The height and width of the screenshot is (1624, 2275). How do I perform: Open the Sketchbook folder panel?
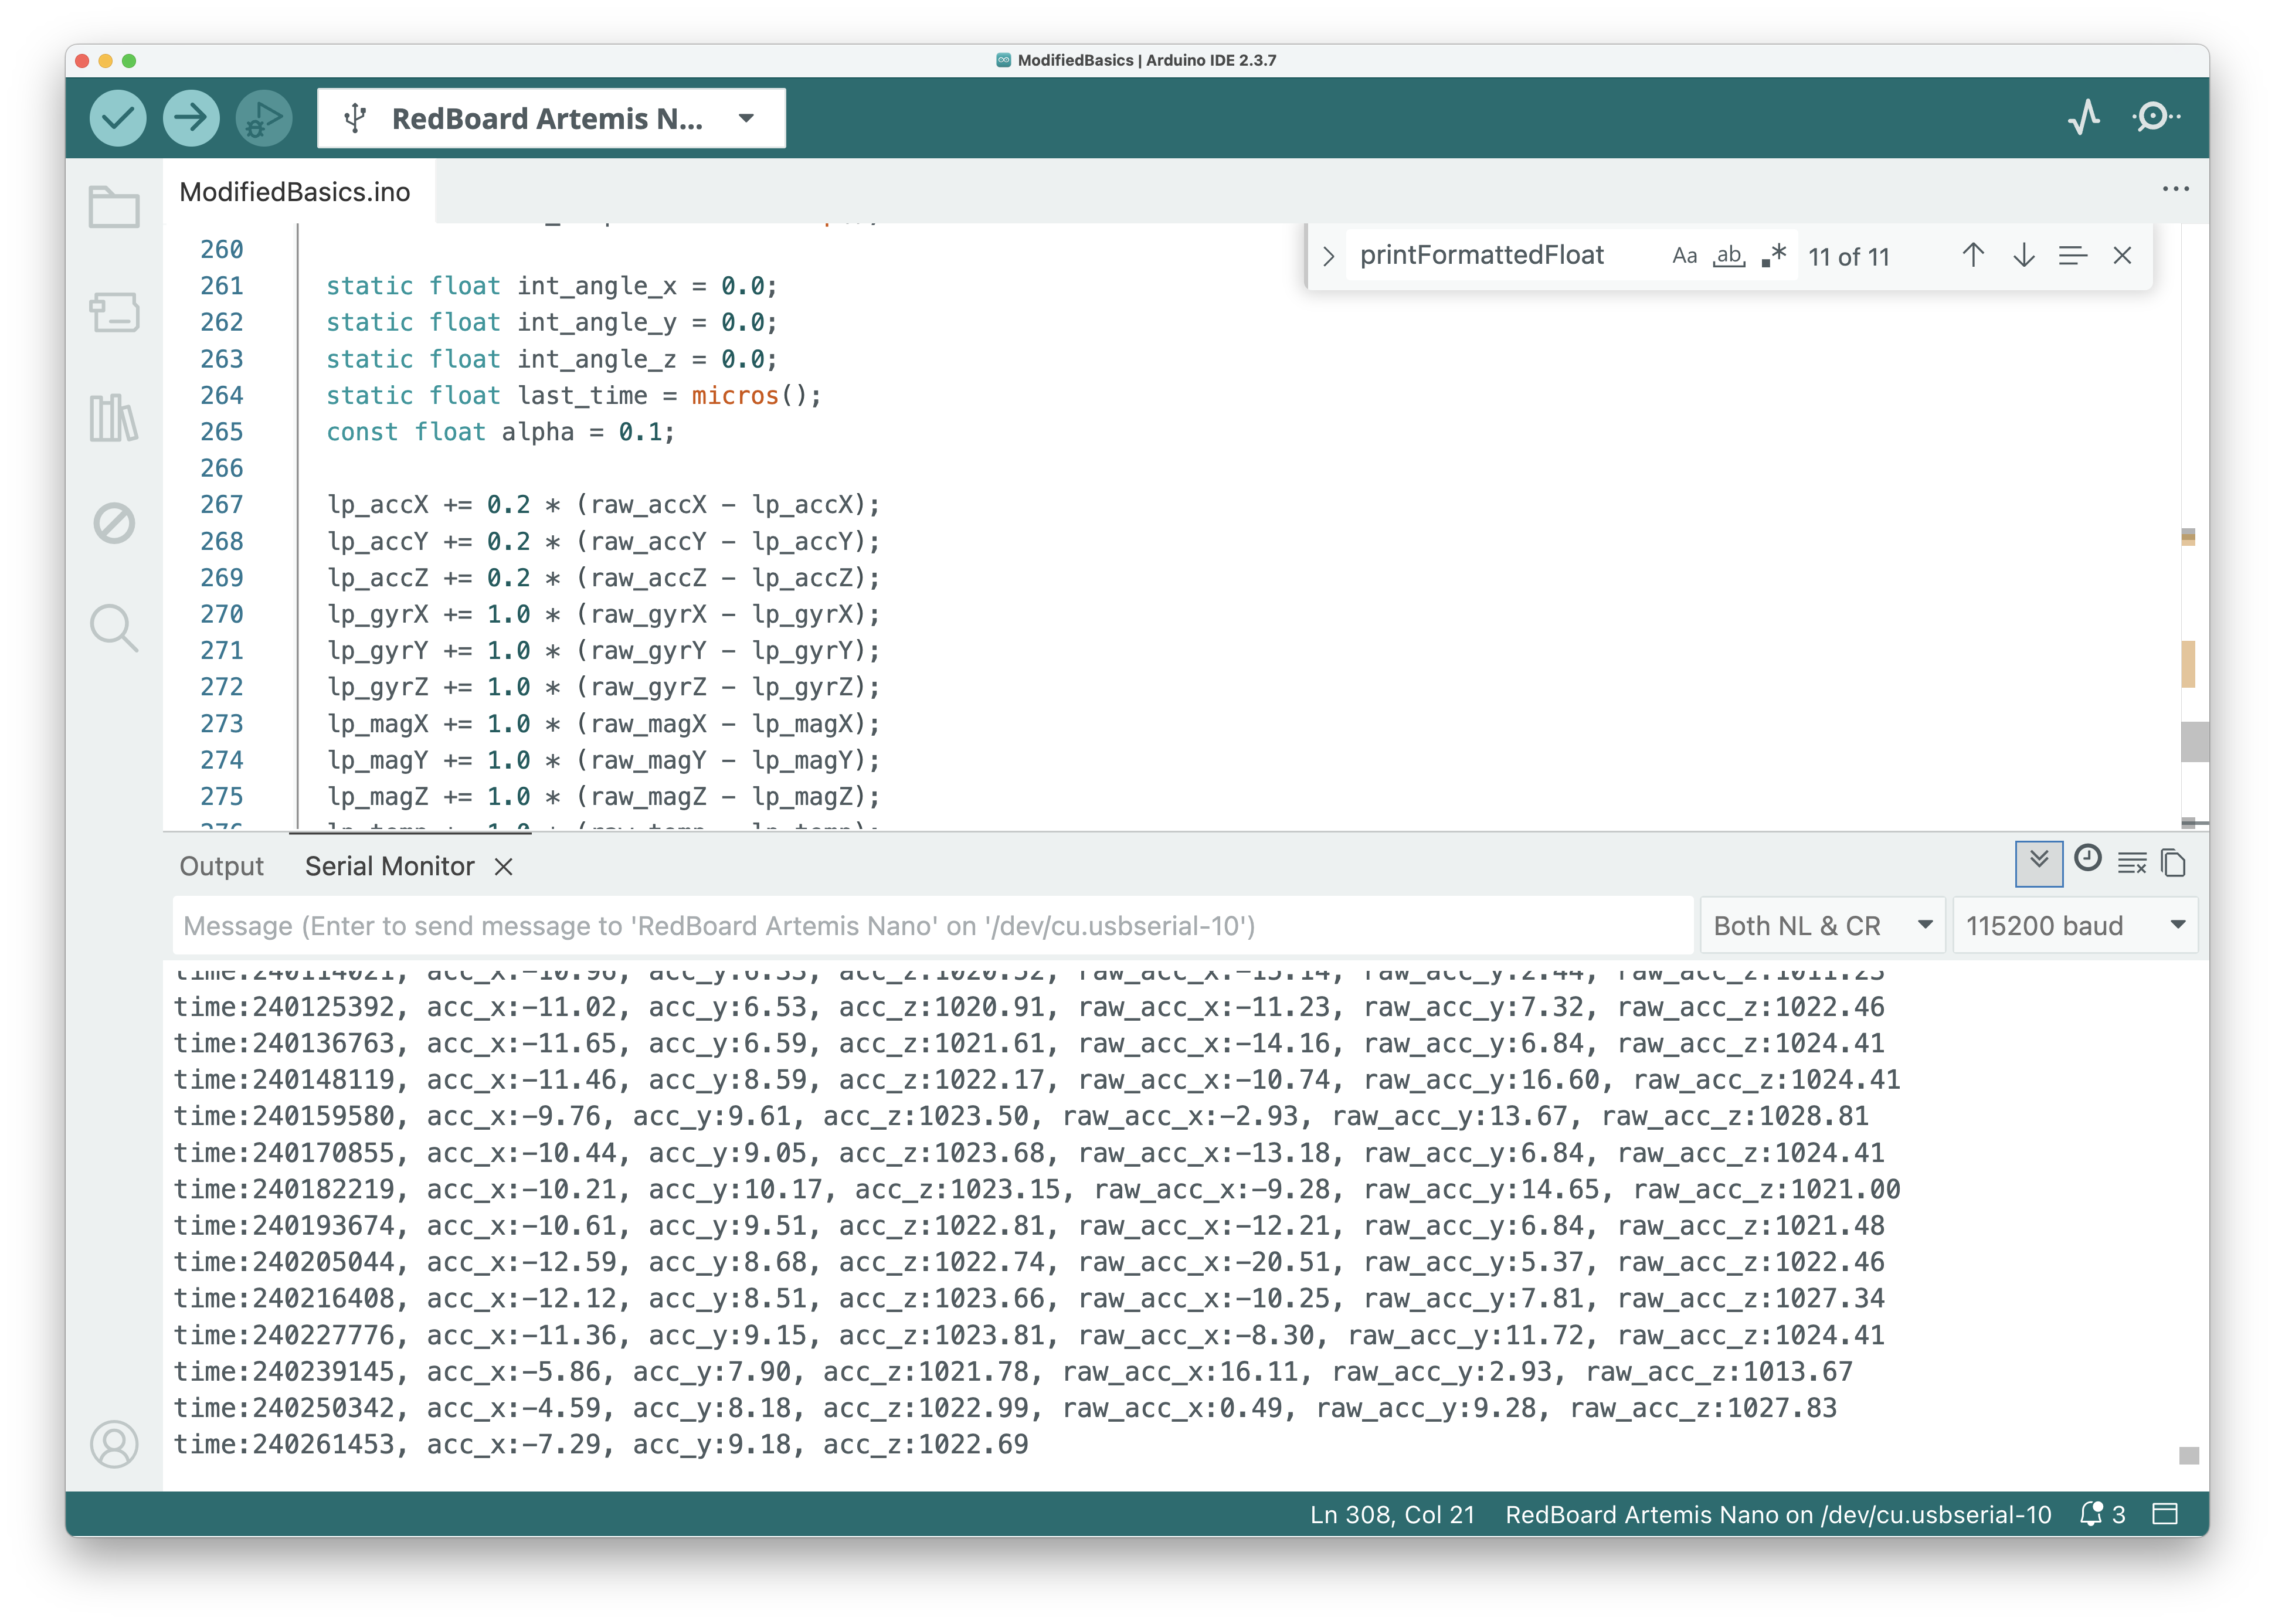click(114, 207)
